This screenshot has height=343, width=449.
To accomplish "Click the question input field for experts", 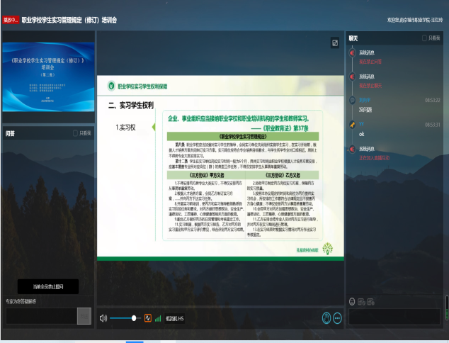I will pos(40,316).
